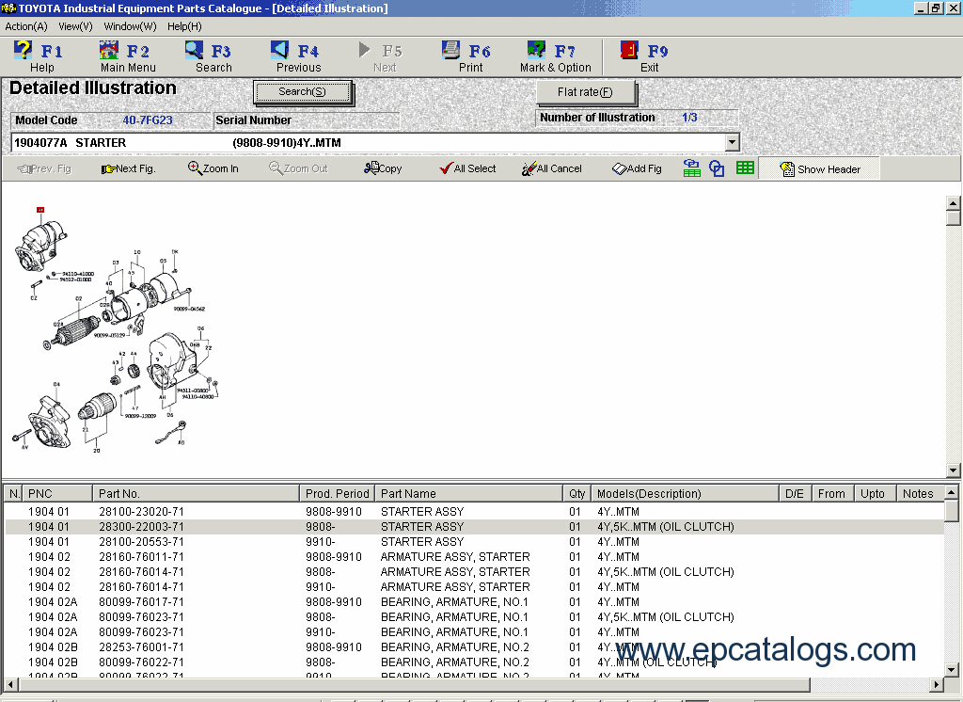Image resolution: width=963 pixels, height=702 pixels.
Task: Print with the F6 Print button
Action: tap(469, 56)
